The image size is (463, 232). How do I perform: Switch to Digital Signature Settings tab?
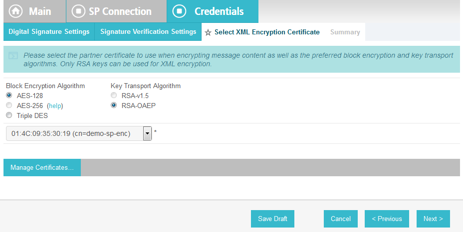49,31
